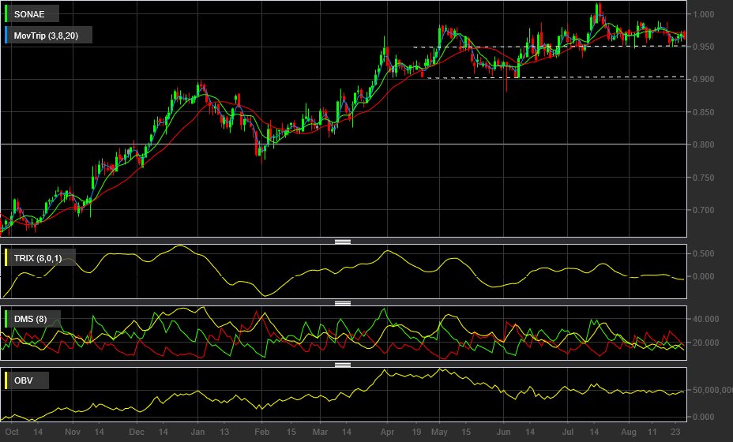Select the DMS (8) indicator label
Viewport: 733px width, 442px height.
tap(30, 319)
